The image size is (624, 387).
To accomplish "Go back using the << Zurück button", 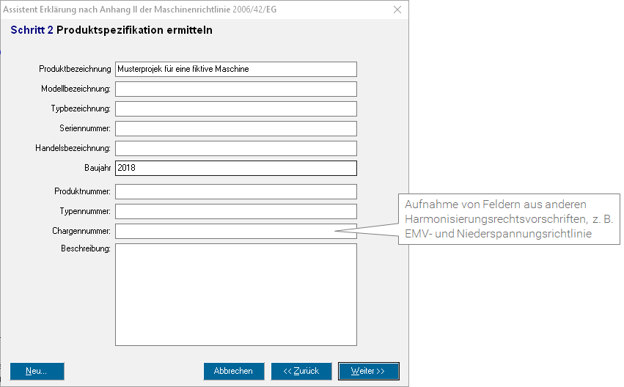I will (x=301, y=371).
